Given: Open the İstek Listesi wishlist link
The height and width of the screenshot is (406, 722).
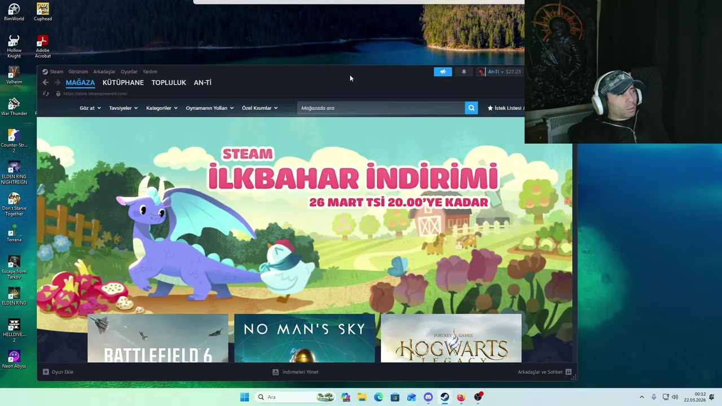Looking at the screenshot, I should click(506, 108).
